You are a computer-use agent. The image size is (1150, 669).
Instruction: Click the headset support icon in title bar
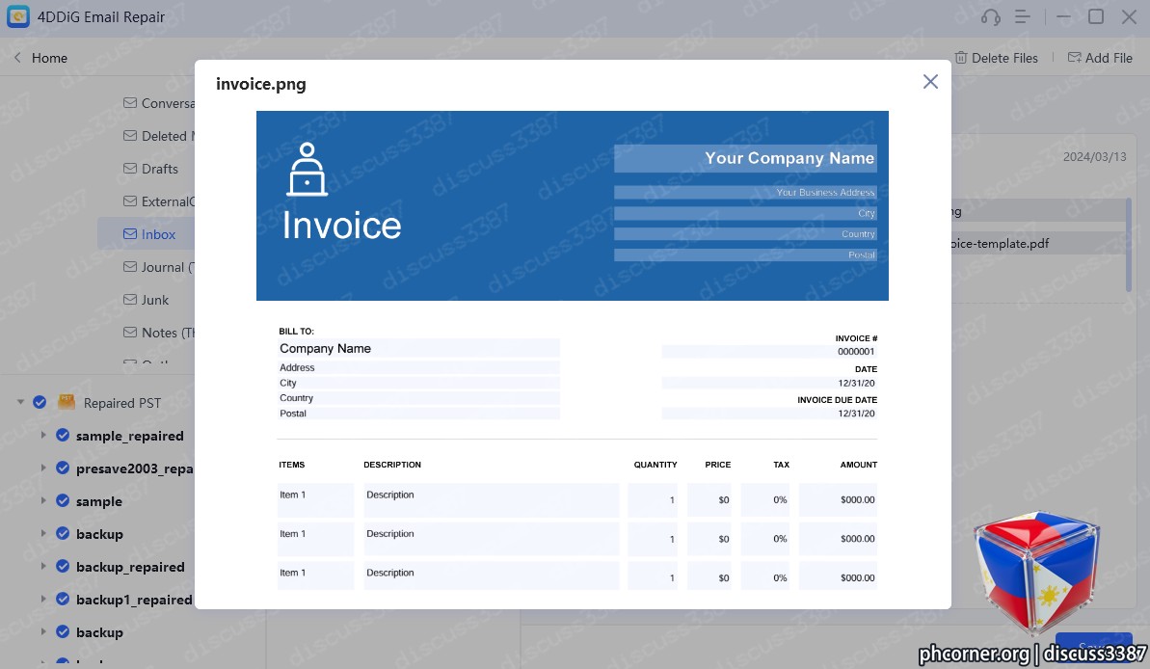[990, 17]
